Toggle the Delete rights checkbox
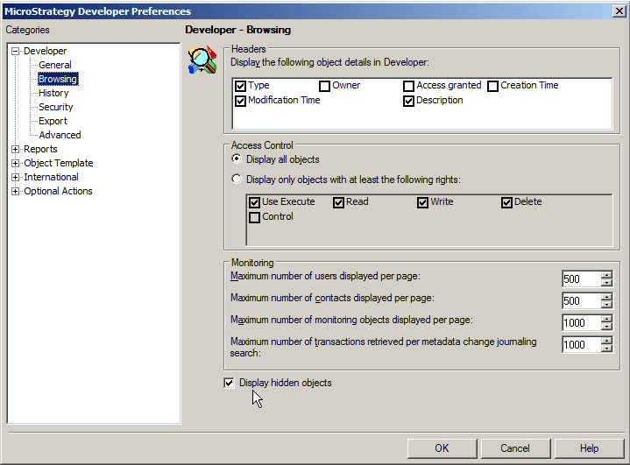The image size is (630, 465). [506, 202]
